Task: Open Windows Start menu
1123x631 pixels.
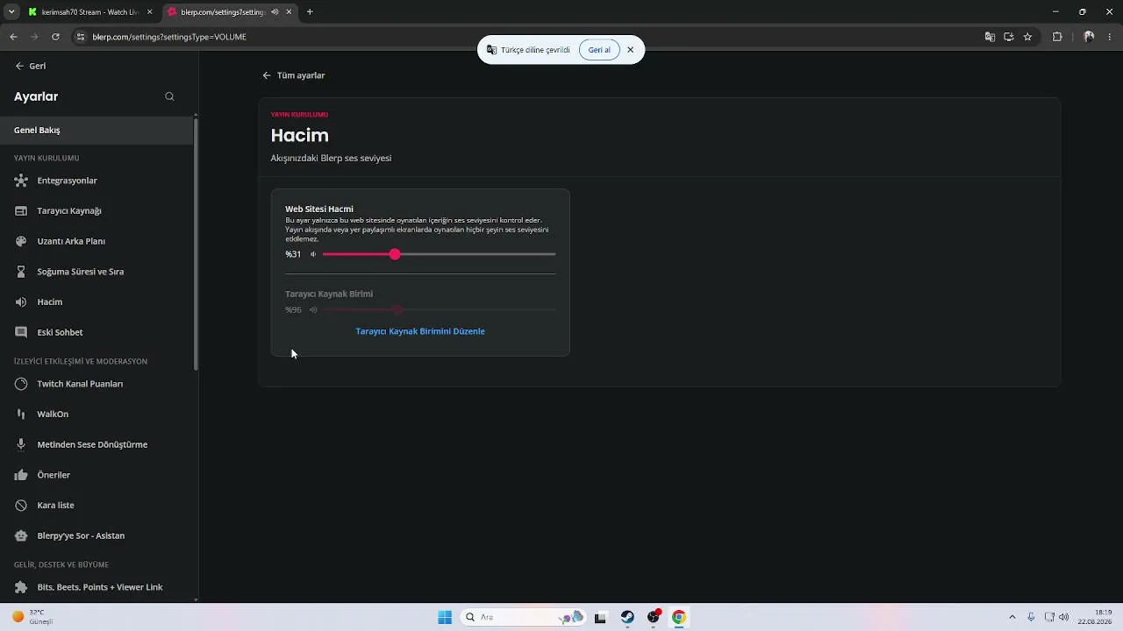Action: coord(445,617)
